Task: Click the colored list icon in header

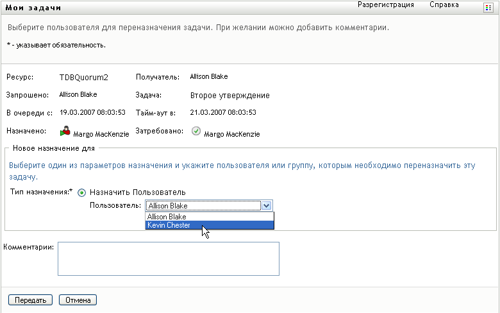Action: [488, 6]
